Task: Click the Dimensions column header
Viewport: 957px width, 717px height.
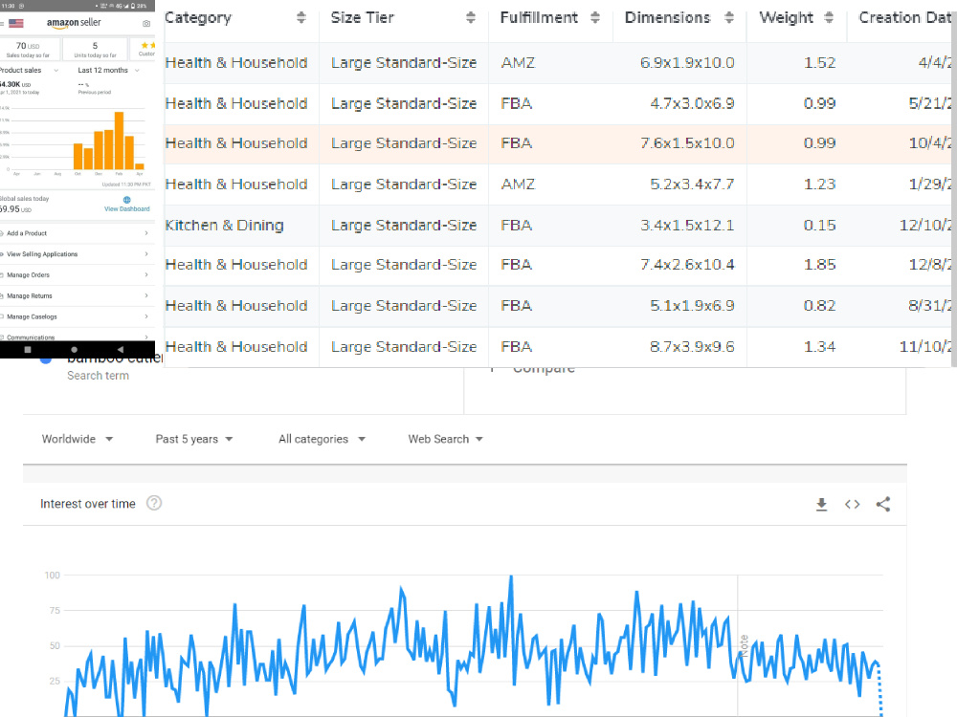Action: (x=668, y=17)
